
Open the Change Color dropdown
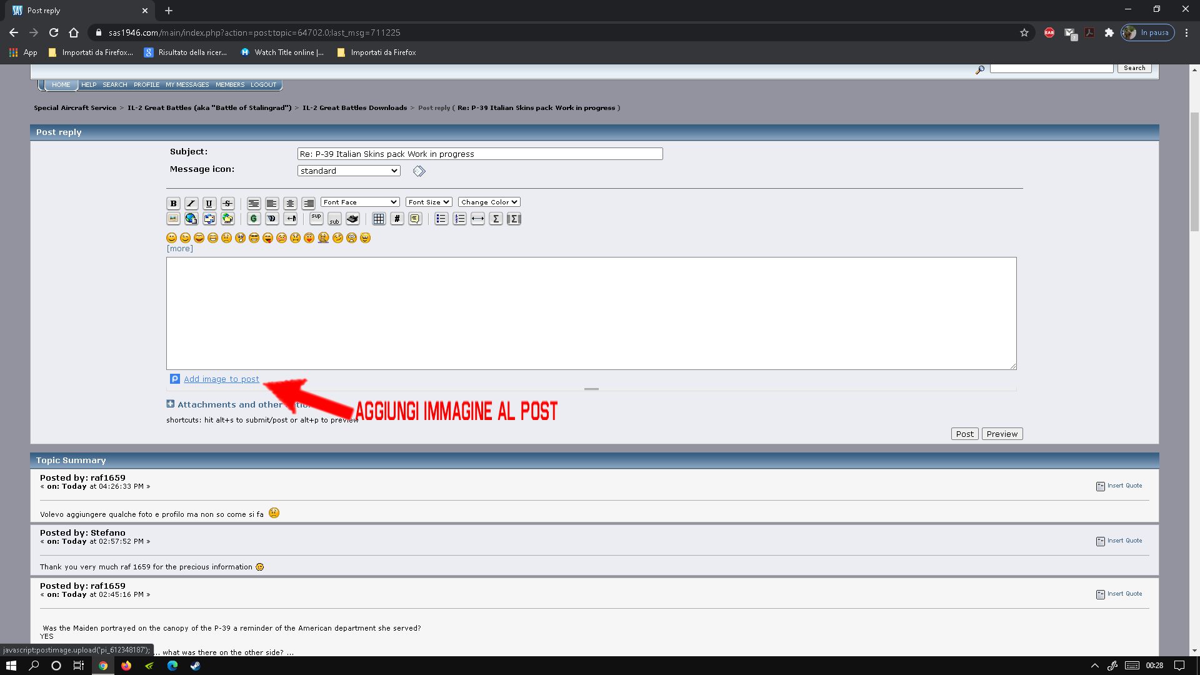(489, 202)
